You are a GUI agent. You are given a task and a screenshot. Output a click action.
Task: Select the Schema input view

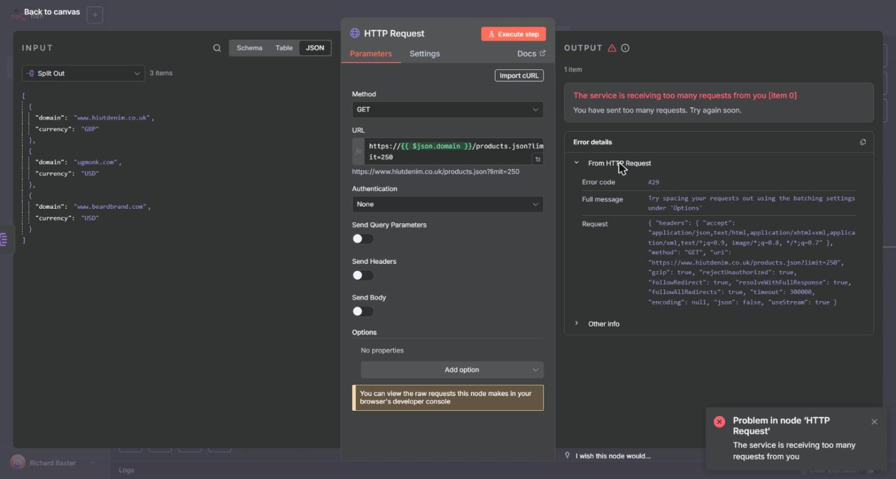click(249, 48)
